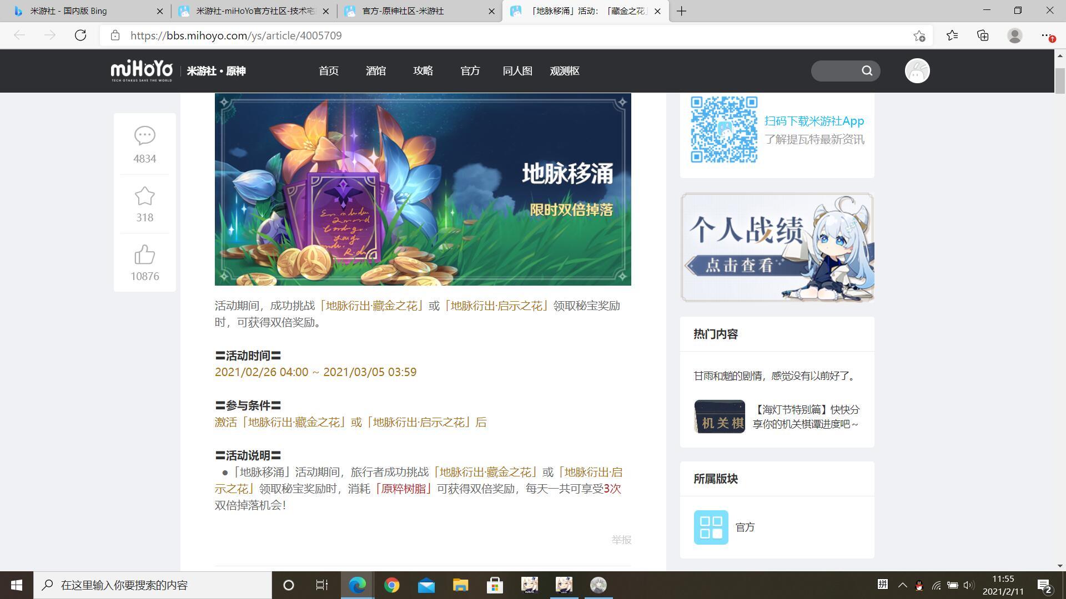Open the browser Favorites list icon
This screenshot has width=1066, height=599.
[x=952, y=35]
